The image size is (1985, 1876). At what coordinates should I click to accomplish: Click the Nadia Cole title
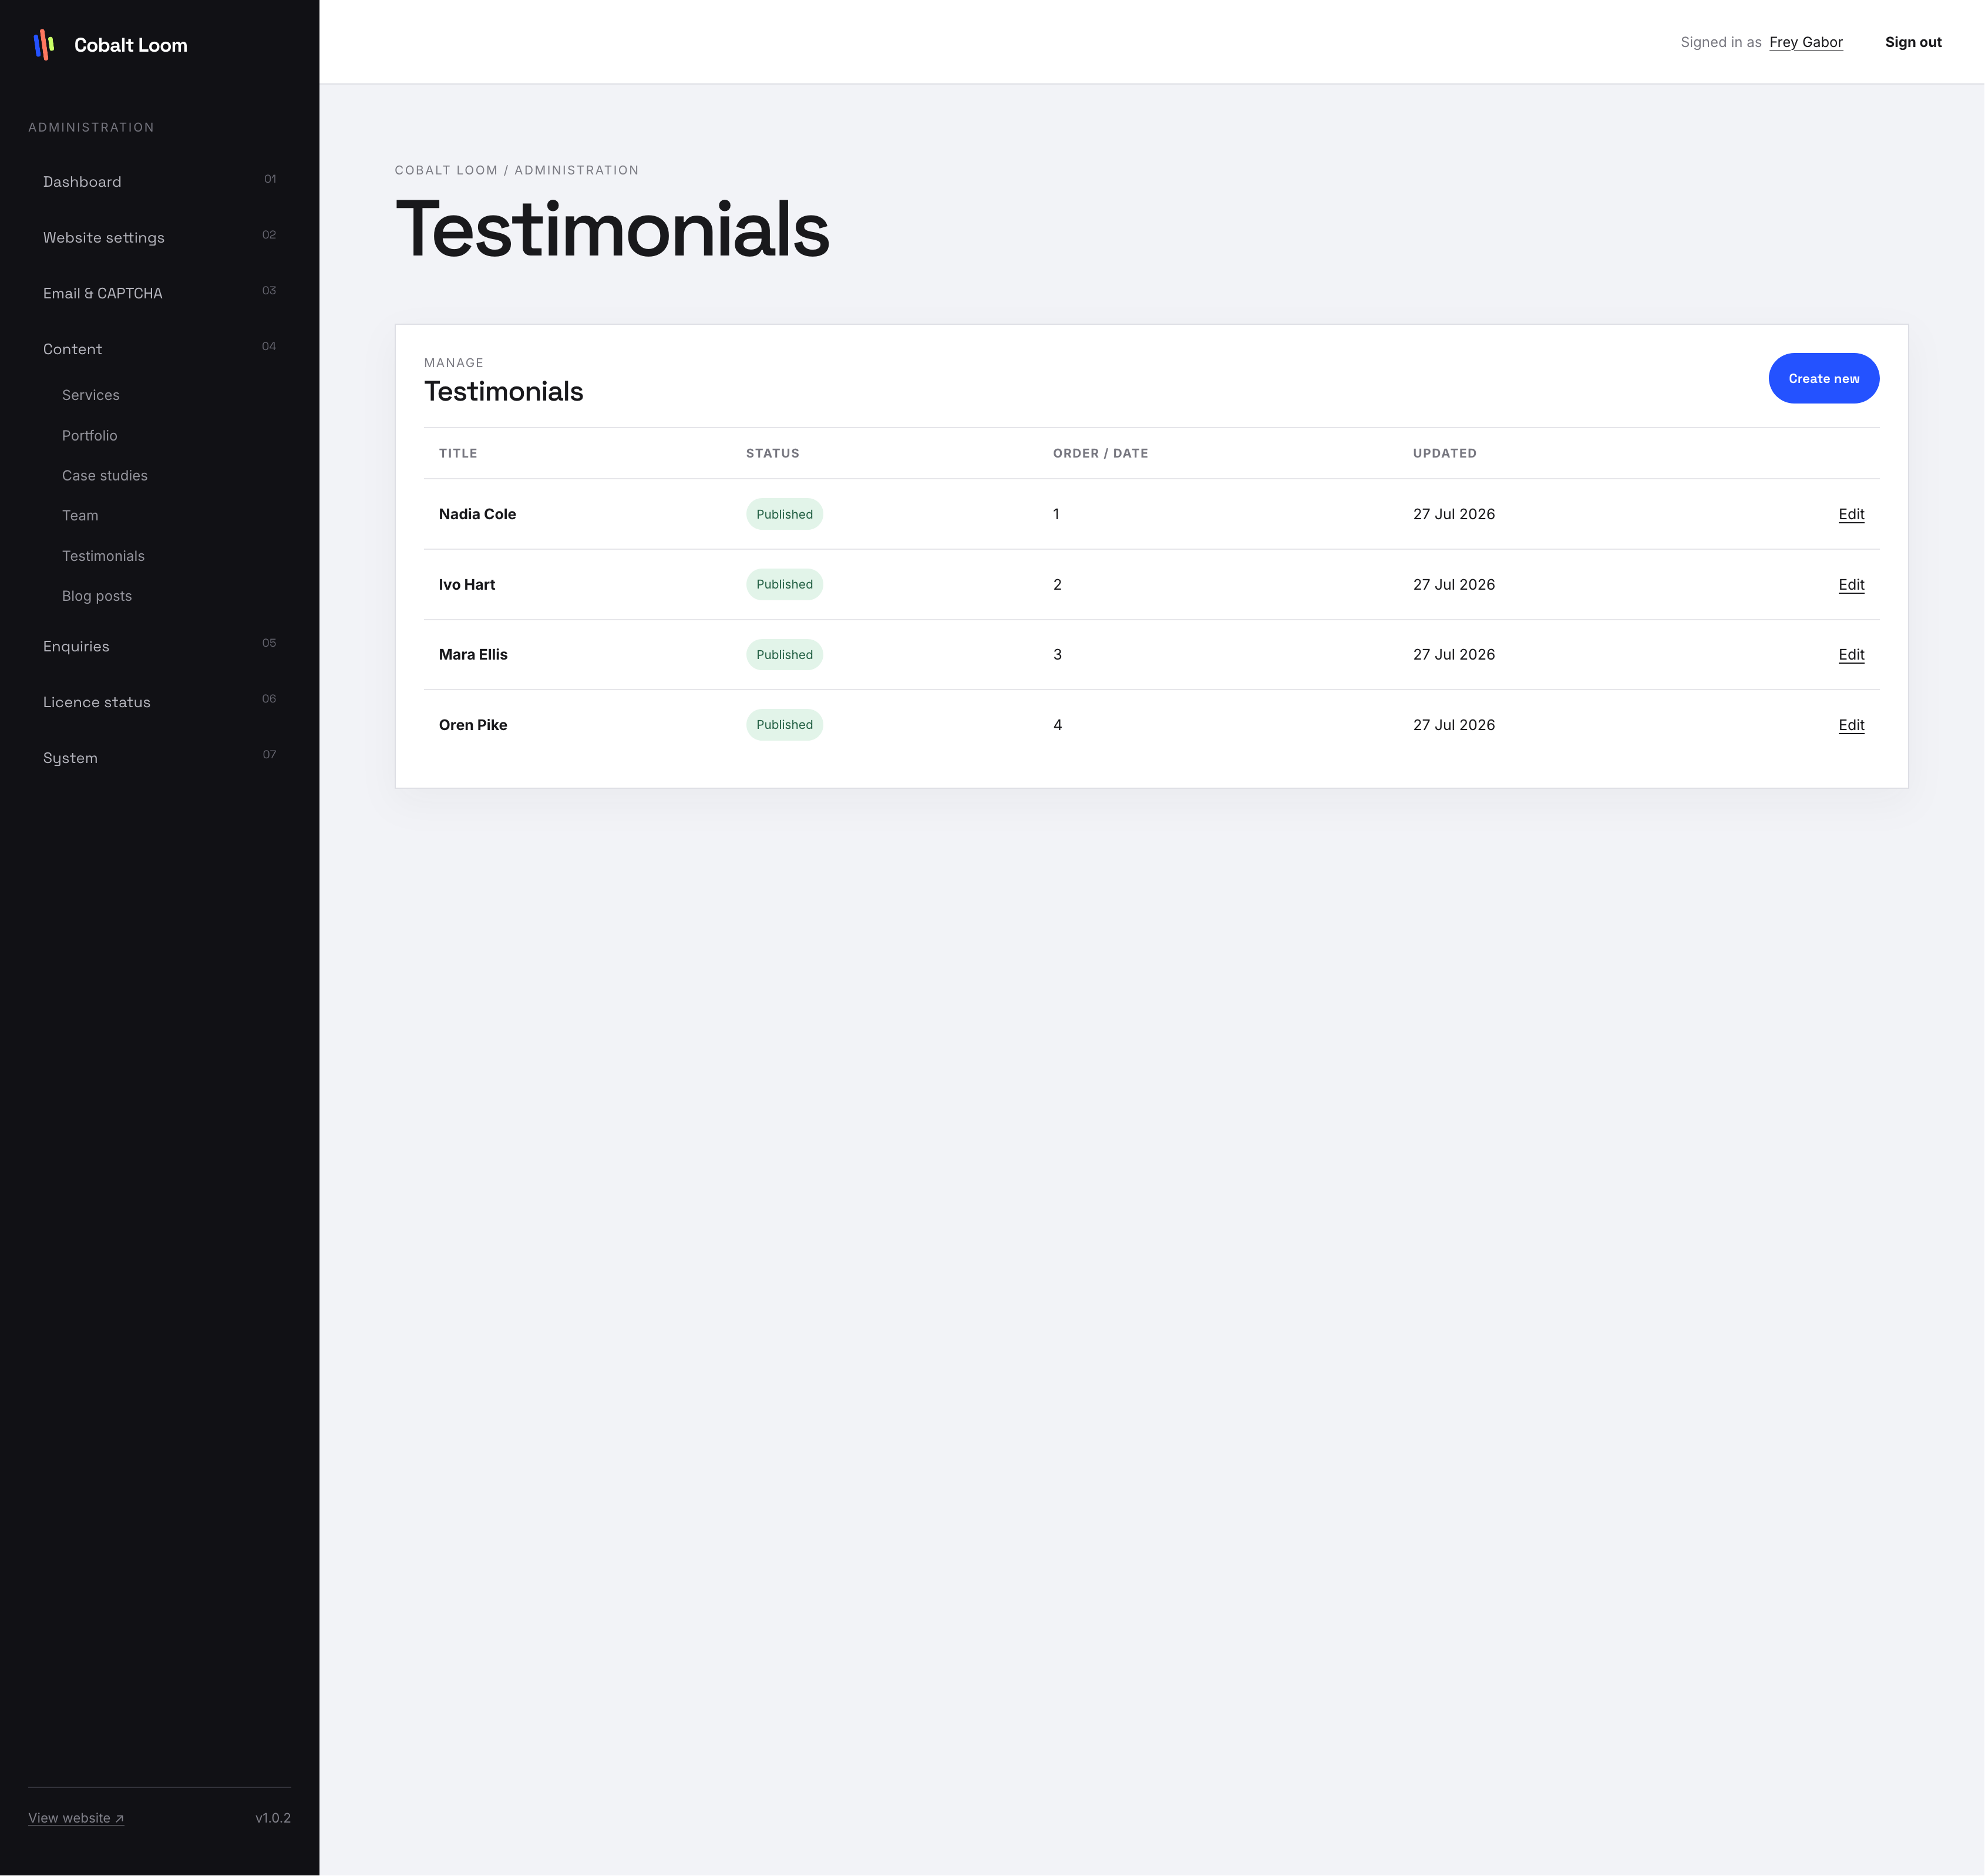(477, 514)
